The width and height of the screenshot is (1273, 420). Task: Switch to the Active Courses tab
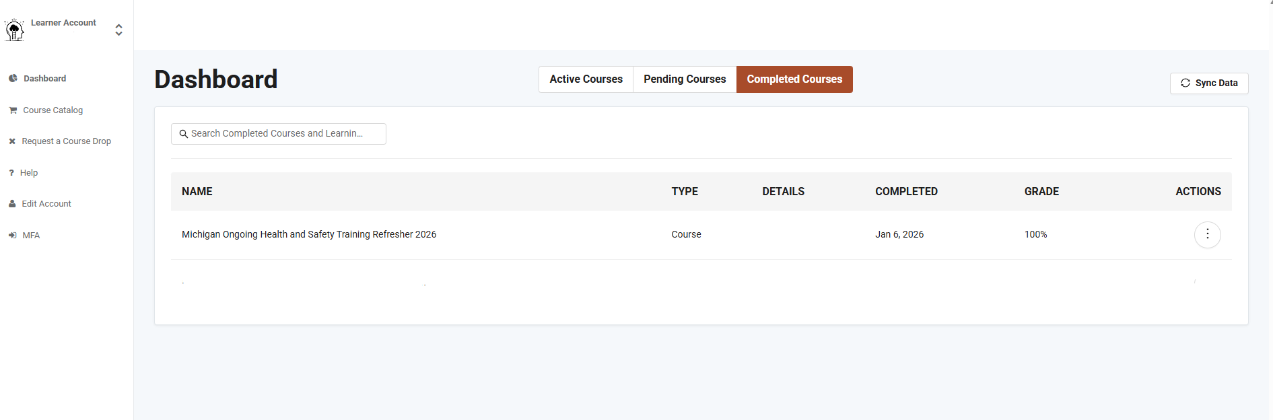586,79
